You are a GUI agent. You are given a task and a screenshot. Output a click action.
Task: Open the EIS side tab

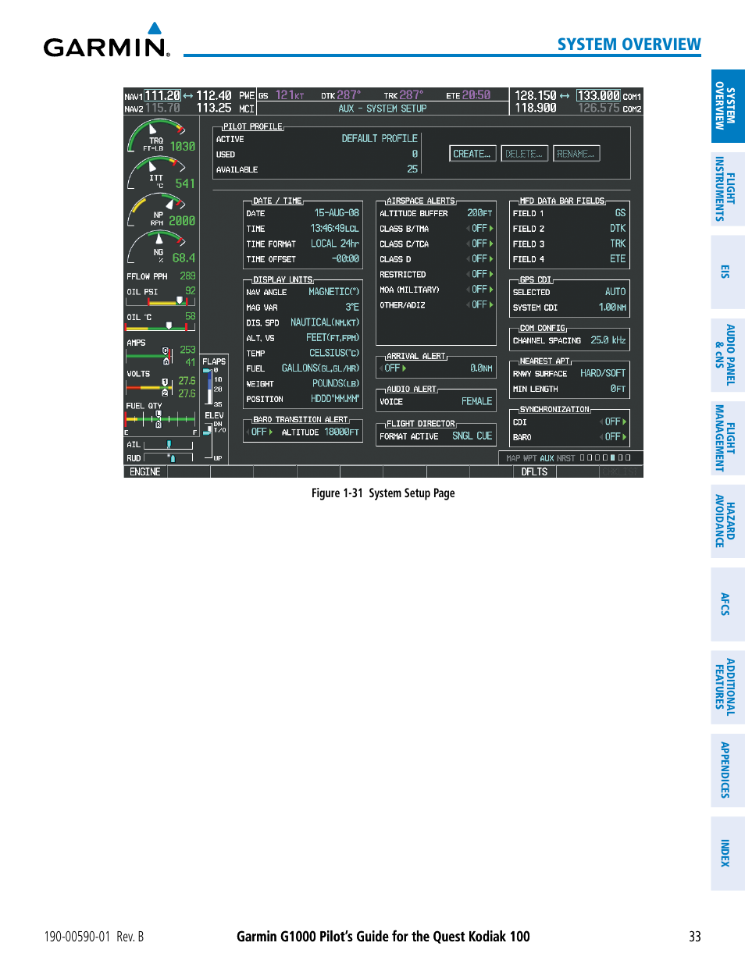click(x=728, y=272)
